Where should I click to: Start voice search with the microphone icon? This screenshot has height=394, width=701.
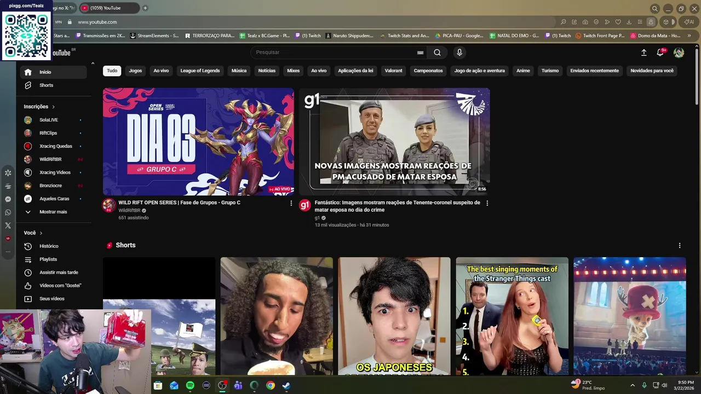point(459,53)
